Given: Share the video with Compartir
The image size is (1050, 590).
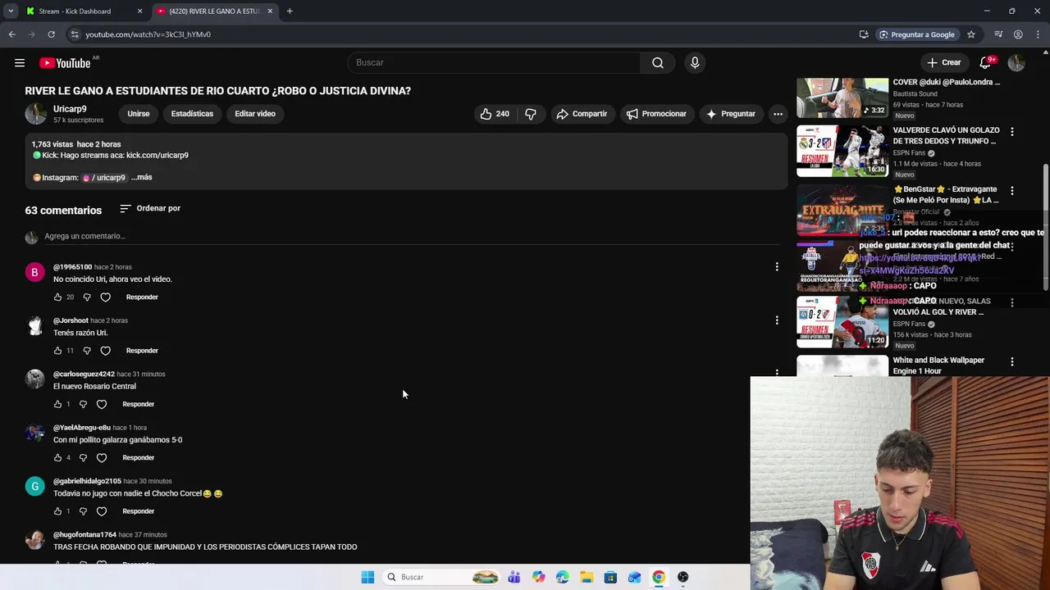Looking at the screenshot, I should (x=582, y=114).
